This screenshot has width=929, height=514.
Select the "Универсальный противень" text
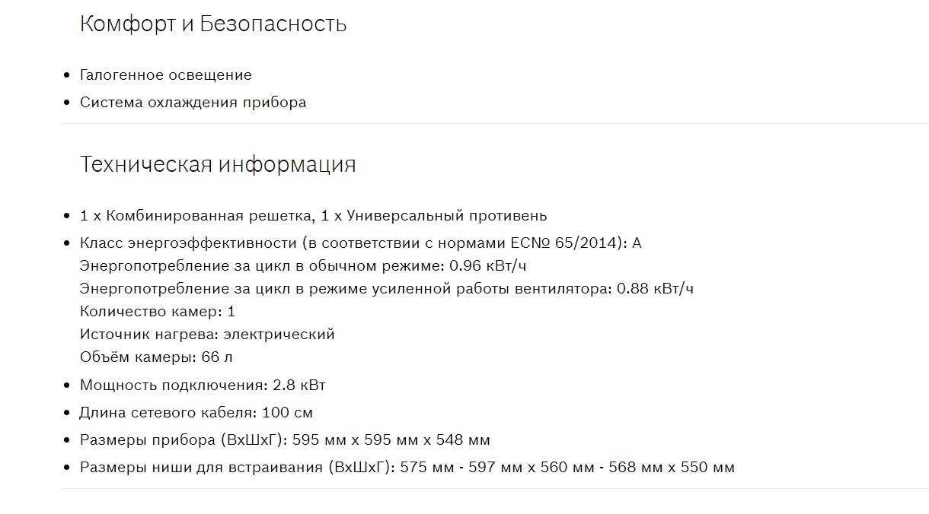point(446,216)
